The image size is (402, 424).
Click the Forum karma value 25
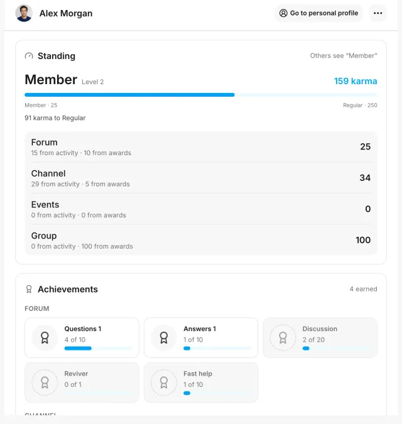tap(365, 146)
